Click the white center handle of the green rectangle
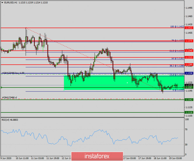Image resolution: width=194 pixels, height=161 pixels. (127, 83)
